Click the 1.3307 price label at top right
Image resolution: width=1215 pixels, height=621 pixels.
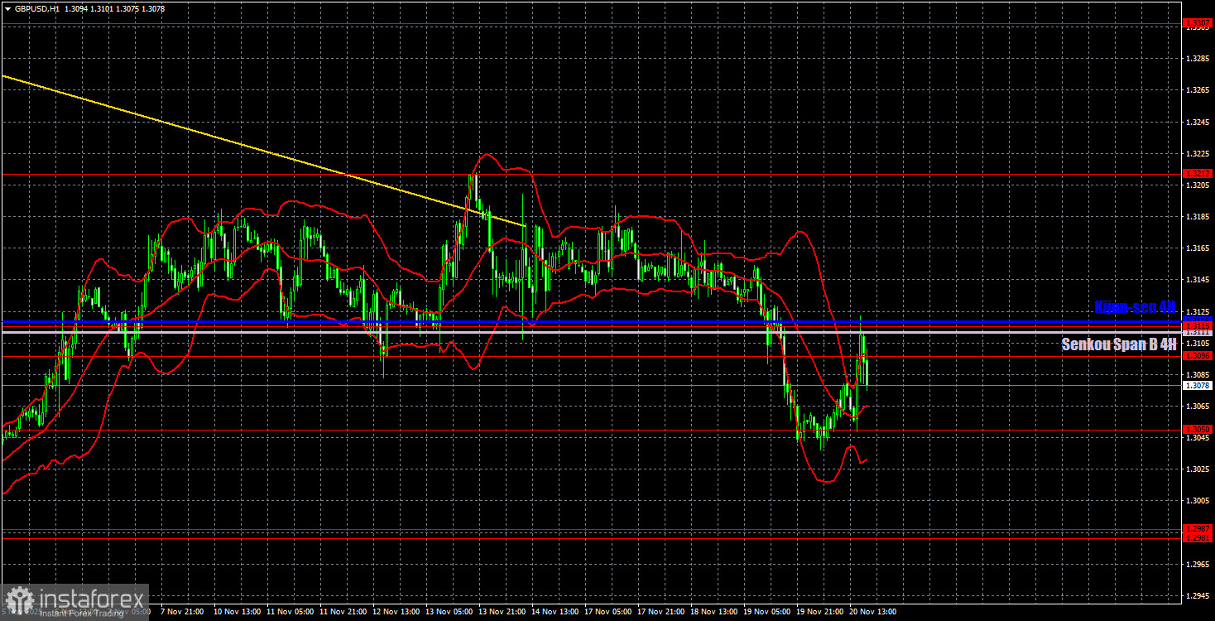click(x=1197, y=23)
